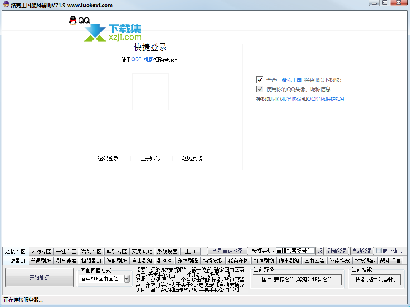Open the 极限刷级 sub-tab
The width and height of the screenshot is (410, 307).
pyautogui.click(x=91, y=261)
